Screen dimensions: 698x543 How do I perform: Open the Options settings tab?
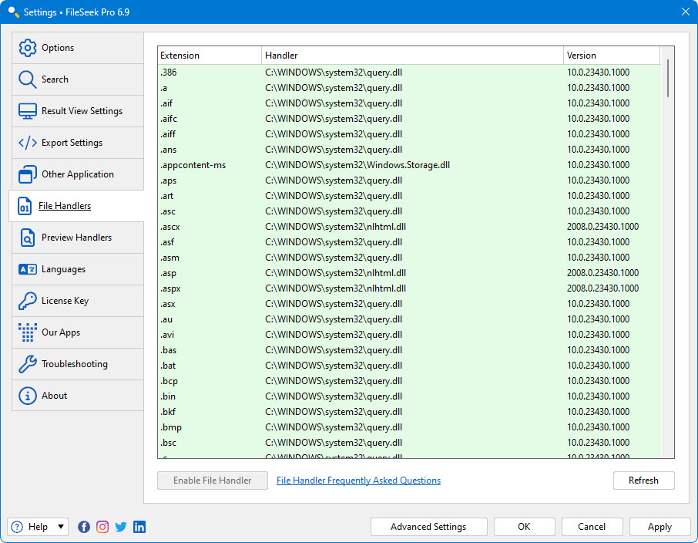tap(78, 48)
